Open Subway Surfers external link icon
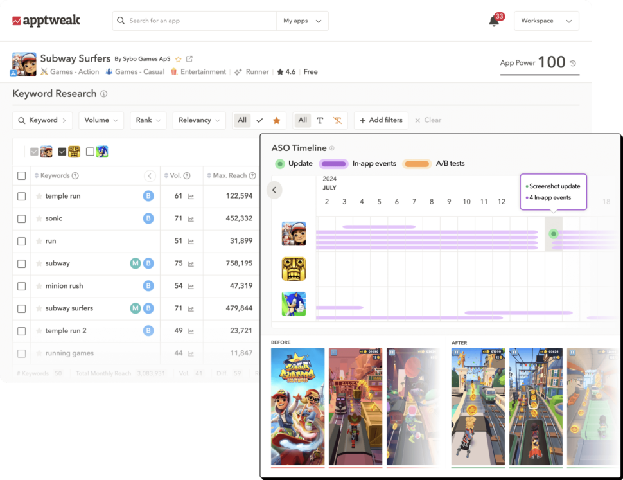Viewport: 623px width, 480px height. tap(189, 59)
